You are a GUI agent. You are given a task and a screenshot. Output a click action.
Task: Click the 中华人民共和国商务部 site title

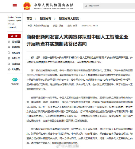[x=53, y=5]
